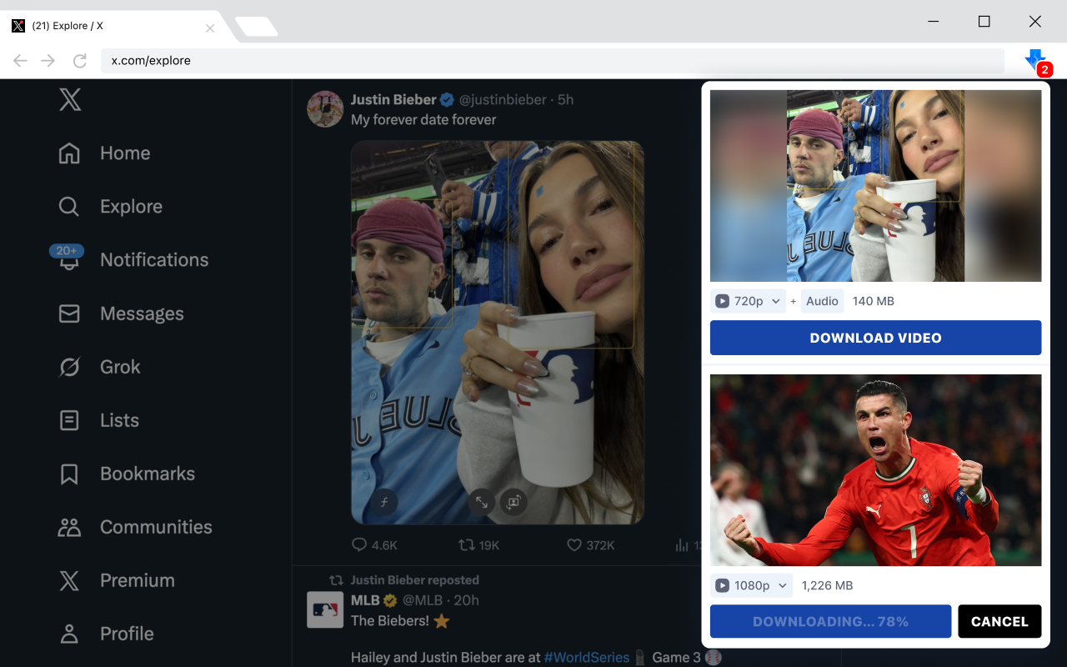View Bookmarks via the bookmark icon

click(69, 474)
